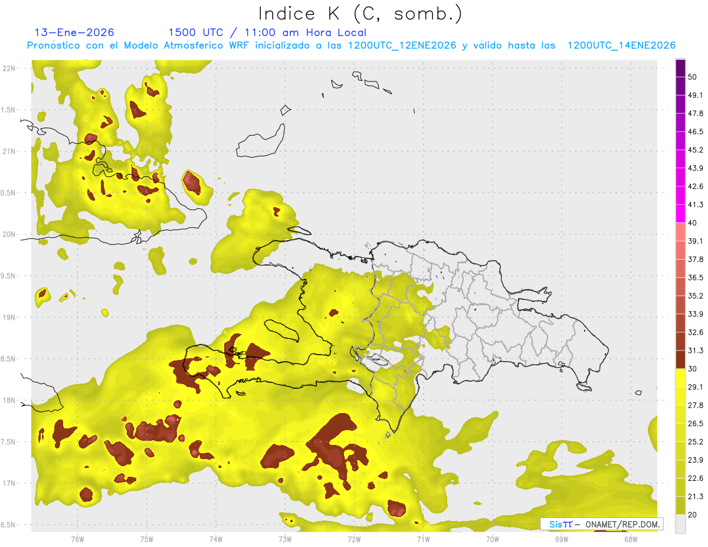The width and height of the screenshot is (708, 547).
Task: Click the '72W' longitude label
Action: (354, 539)
